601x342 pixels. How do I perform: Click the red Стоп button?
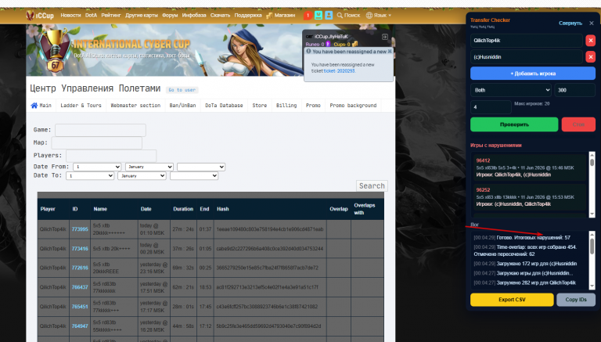point(578,124)
